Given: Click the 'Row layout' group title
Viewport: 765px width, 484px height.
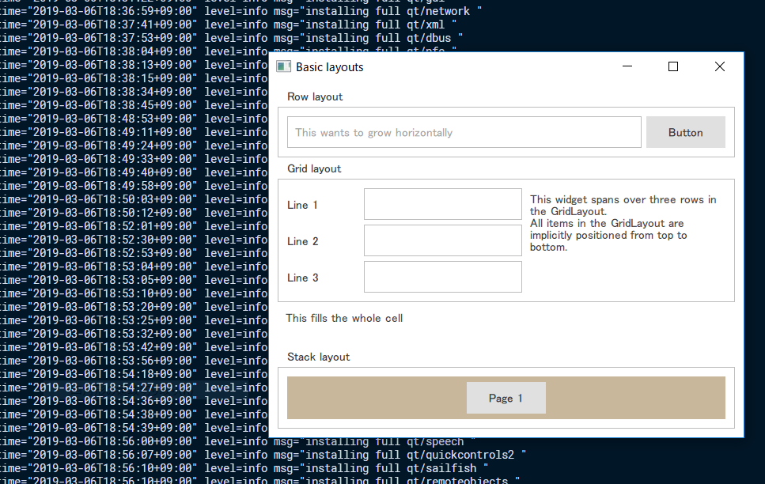Looking at the screenshot, I should click(315, 96).
